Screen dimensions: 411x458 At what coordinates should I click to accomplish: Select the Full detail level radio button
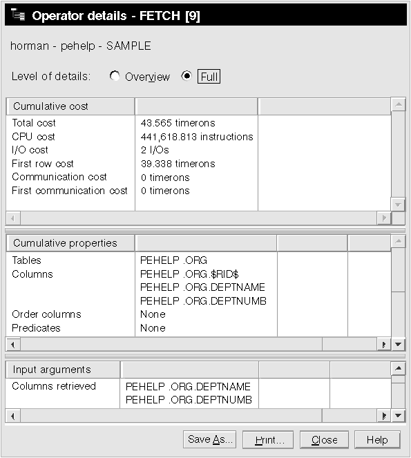point(187,76)
